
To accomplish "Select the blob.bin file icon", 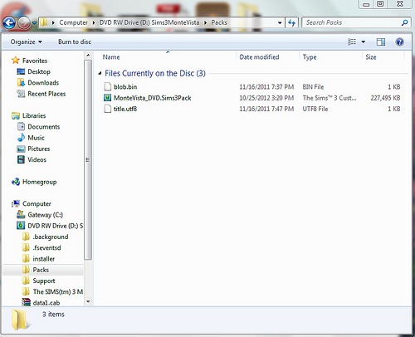I will point(107,86).
